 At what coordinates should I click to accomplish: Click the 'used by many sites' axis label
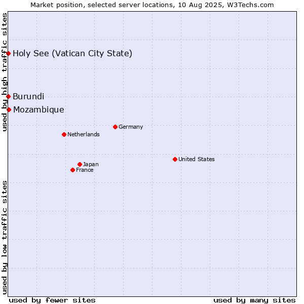tap(254, 300)
